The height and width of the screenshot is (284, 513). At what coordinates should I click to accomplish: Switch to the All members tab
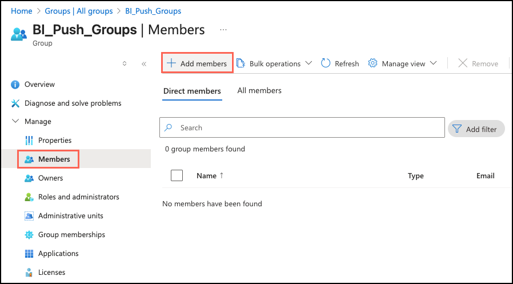[x=259, y=91]
